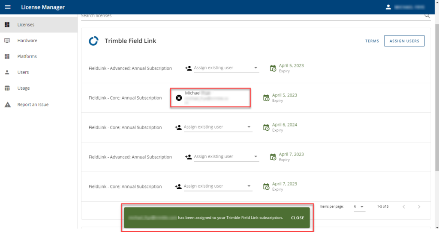Open Report an Issue in the sidebar
The image size is (439, 232).
(39, 105)
